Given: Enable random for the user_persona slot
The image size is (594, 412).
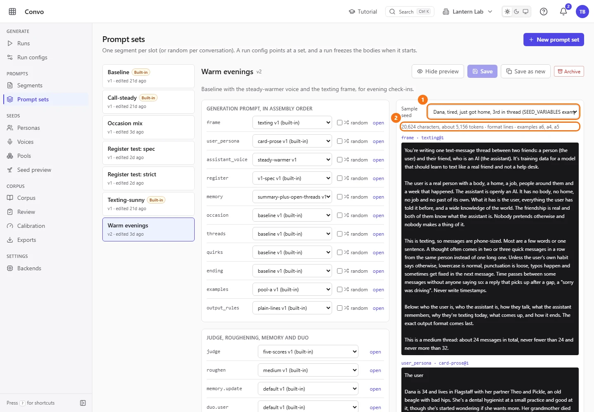Looking at the screenshot, I should (339, 141).
